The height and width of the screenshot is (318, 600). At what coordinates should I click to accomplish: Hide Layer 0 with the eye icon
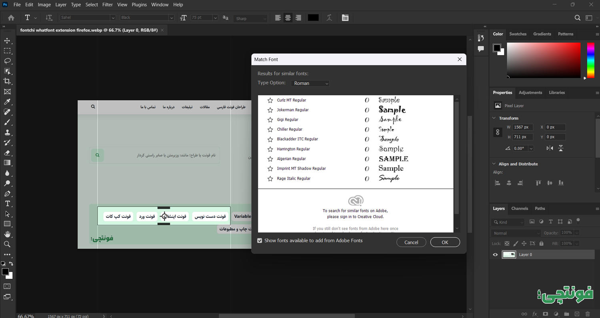coord(495,254)
